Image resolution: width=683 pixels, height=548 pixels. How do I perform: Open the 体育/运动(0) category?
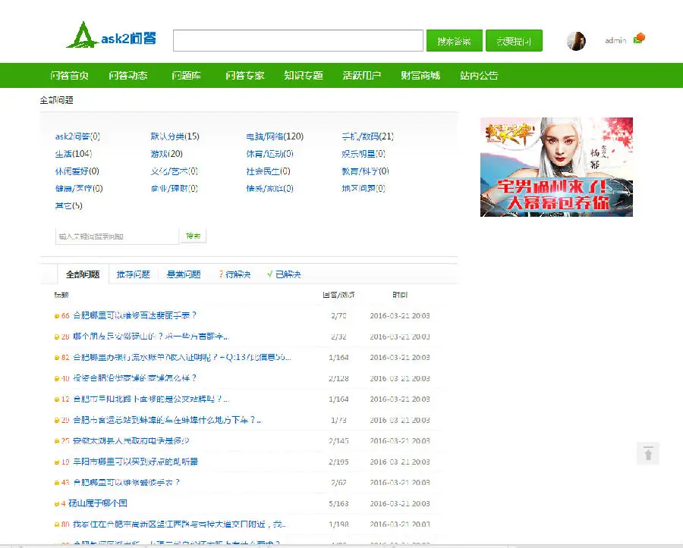click(269, 154)
